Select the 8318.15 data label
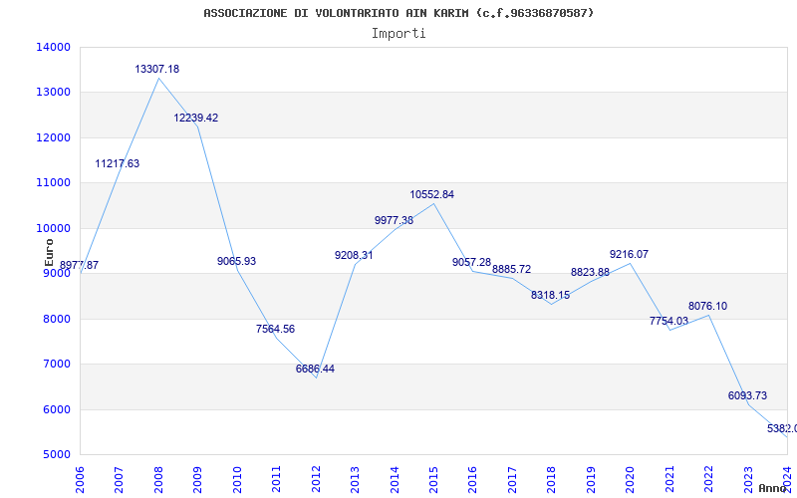 click(551, 295)
